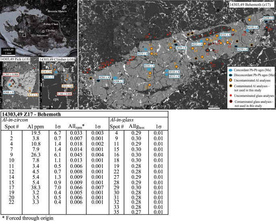This screenshot has height=221, width=276.
Task: Click the '4321 ± 4' age label
Action: [x=197, y=44]
